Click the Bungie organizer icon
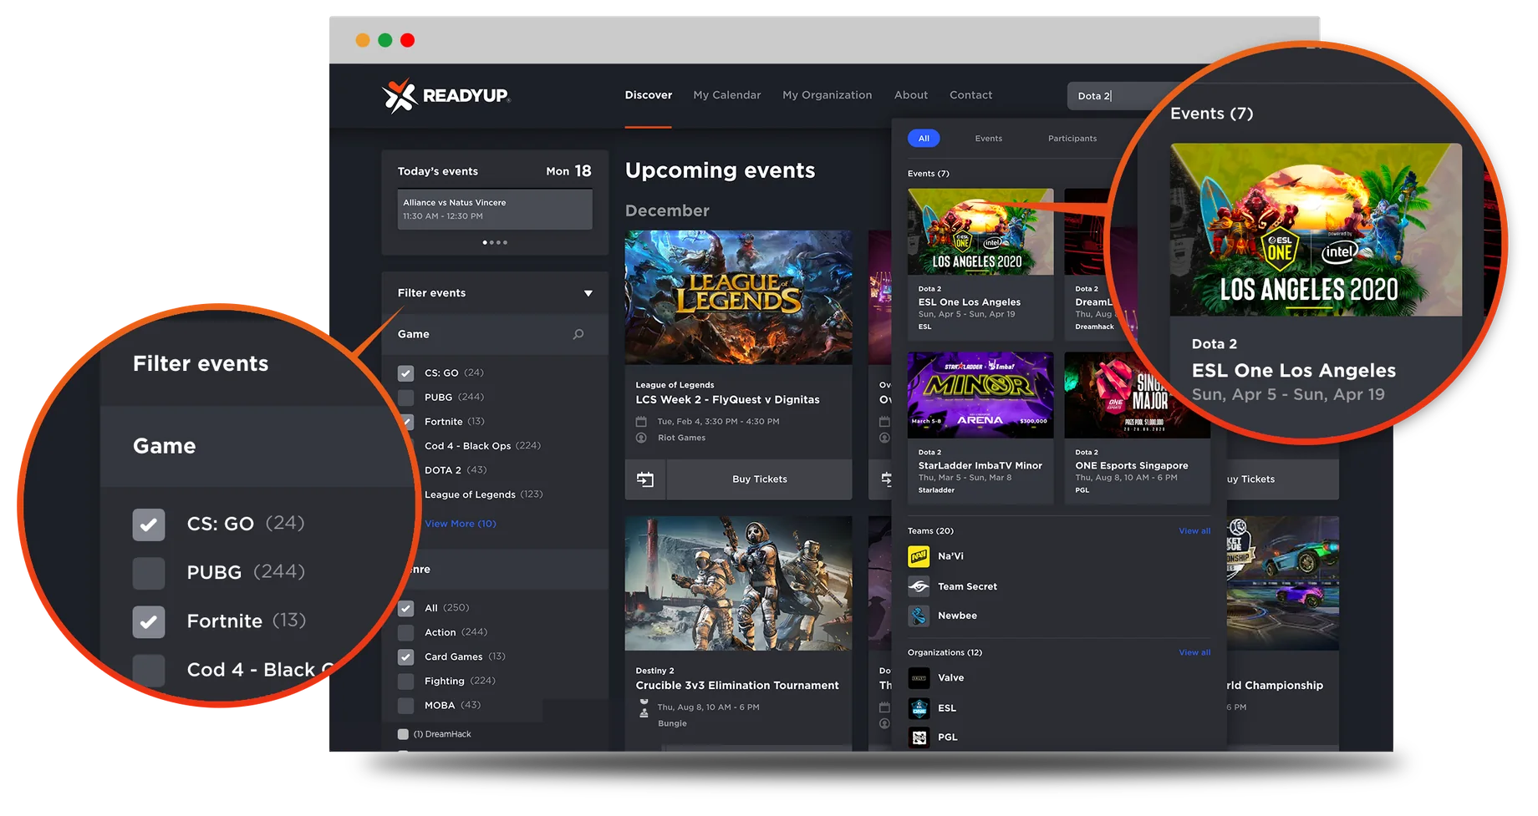Screen dimensions: 1538x816 point(644,712)
